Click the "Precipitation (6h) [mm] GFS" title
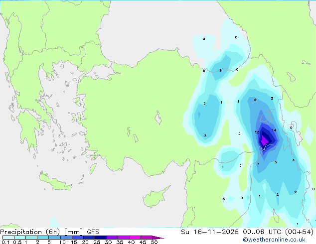 click(x=50, y=232)
